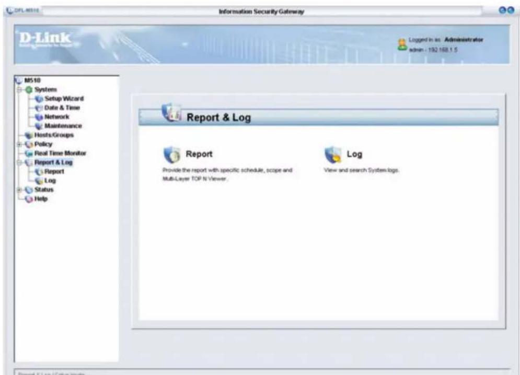Click the administrator user icon
Screen dimensions: 520x375
[x=402, y=45]
